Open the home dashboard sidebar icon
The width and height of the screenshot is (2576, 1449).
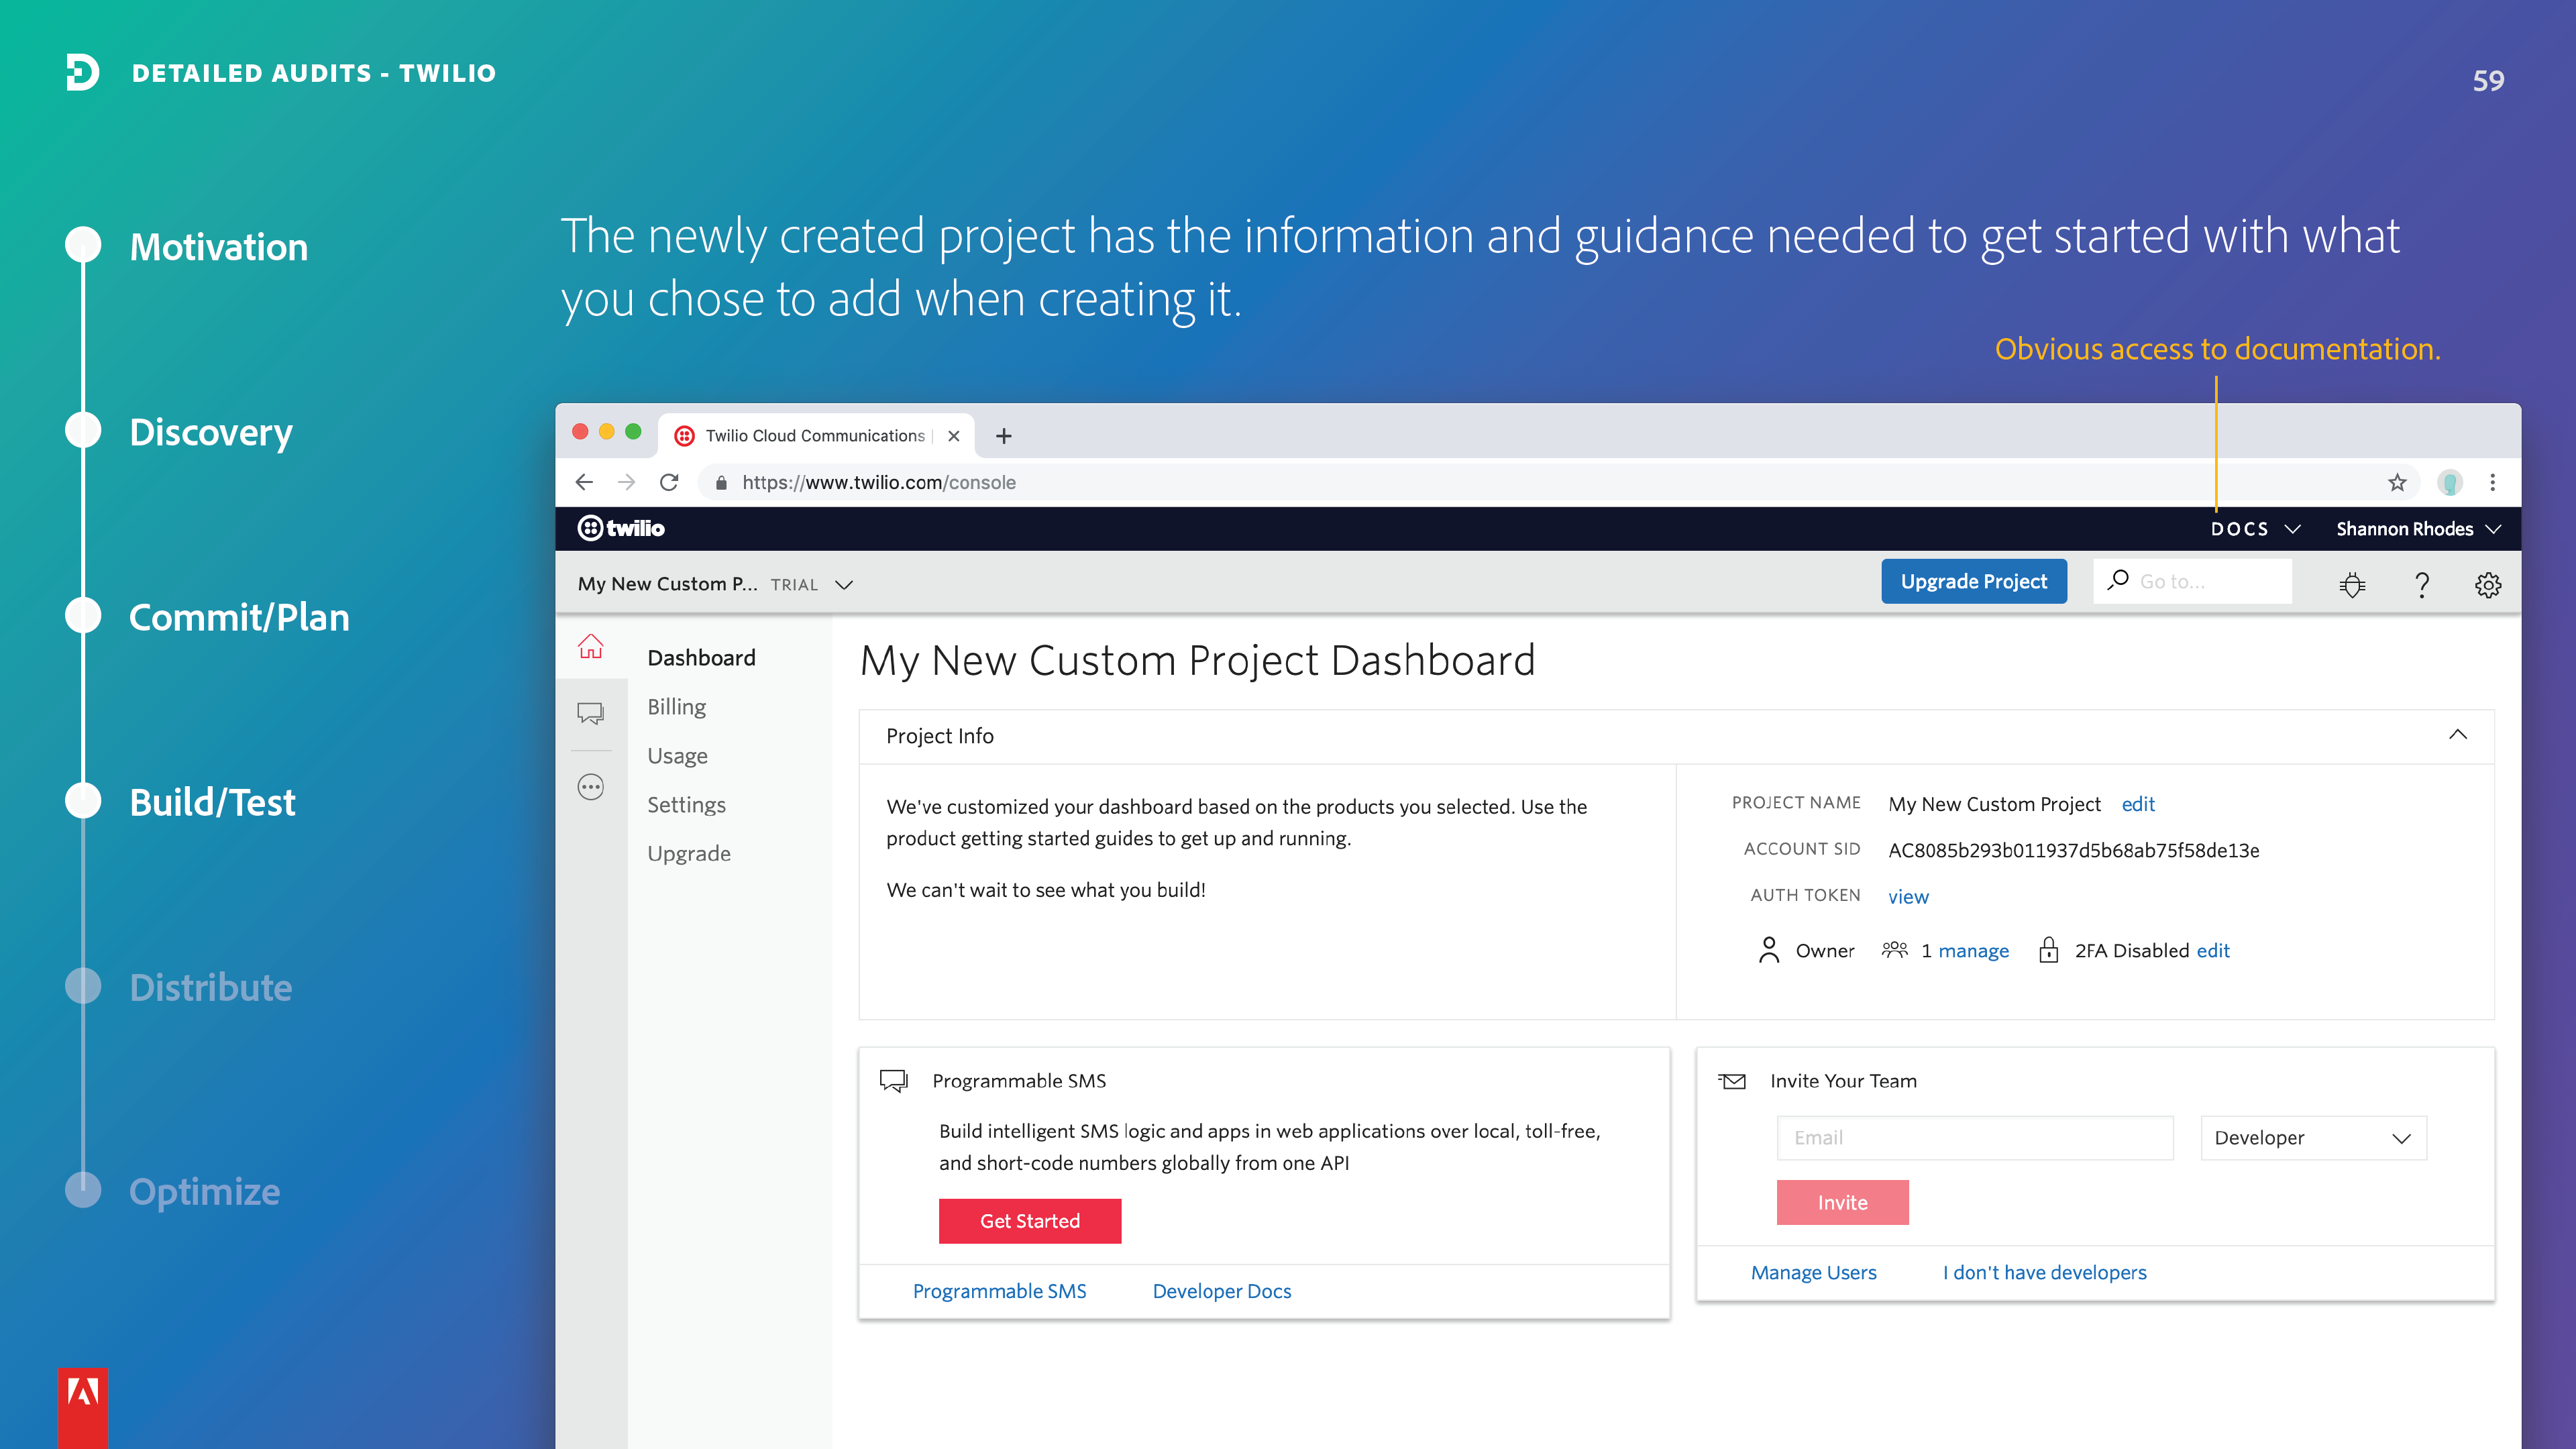click(x=590, y=647)
